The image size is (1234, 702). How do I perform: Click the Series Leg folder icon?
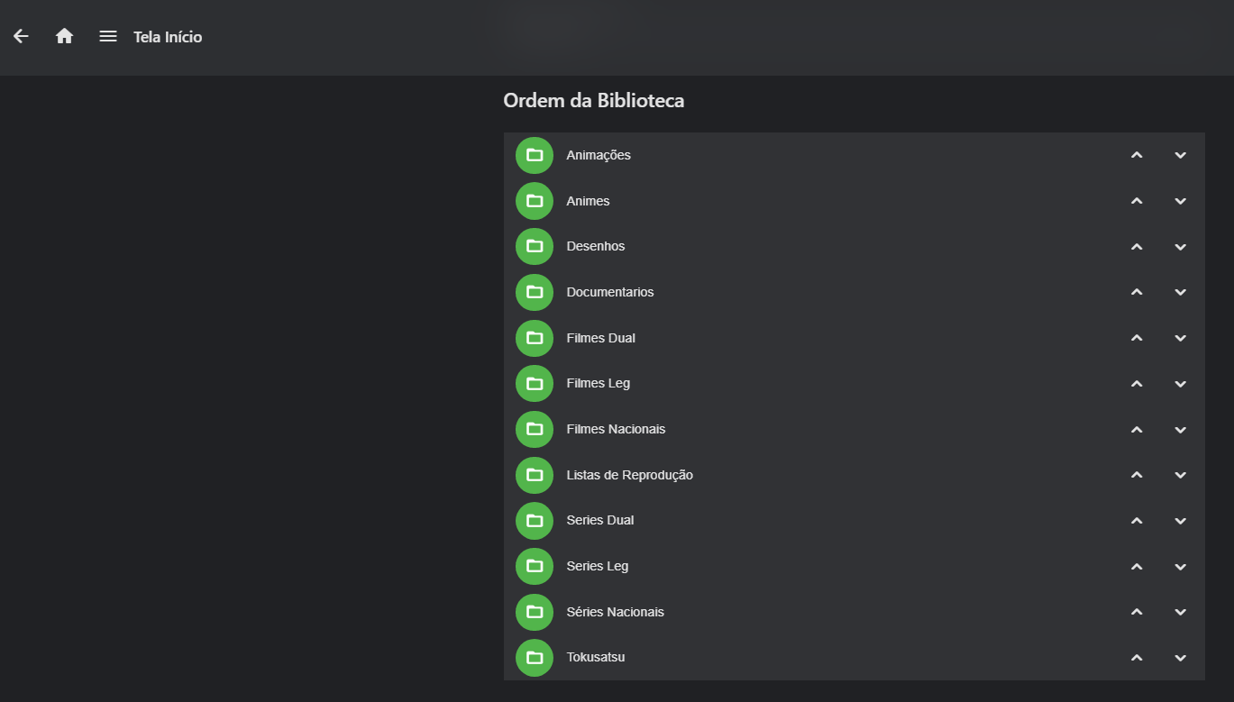pos(535,566)
